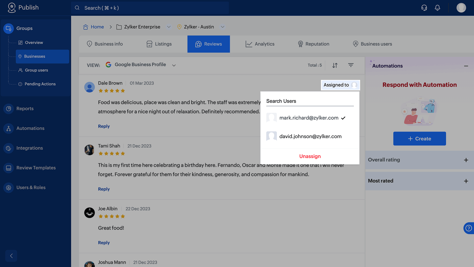Select mark.richard@zylker.com as assignee
Viewport: 474px width, 267px height.
[x=309, y=118]
